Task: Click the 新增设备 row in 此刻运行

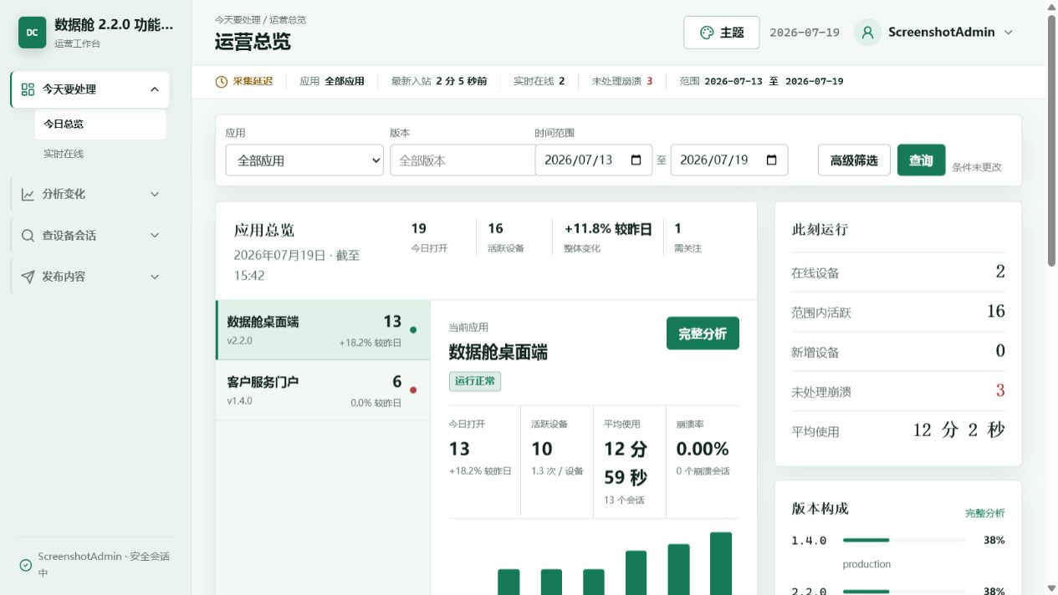Action: (898, 352)
